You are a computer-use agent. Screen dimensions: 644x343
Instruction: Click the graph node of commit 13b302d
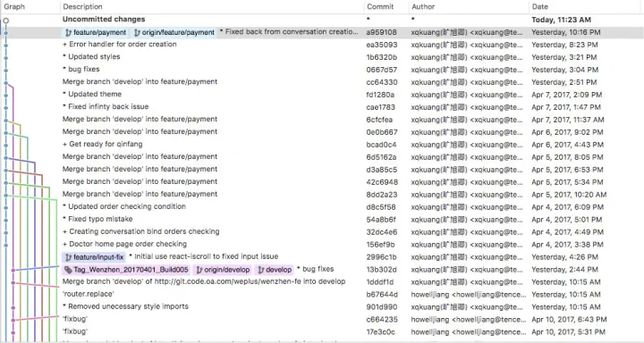click(13, 270)
